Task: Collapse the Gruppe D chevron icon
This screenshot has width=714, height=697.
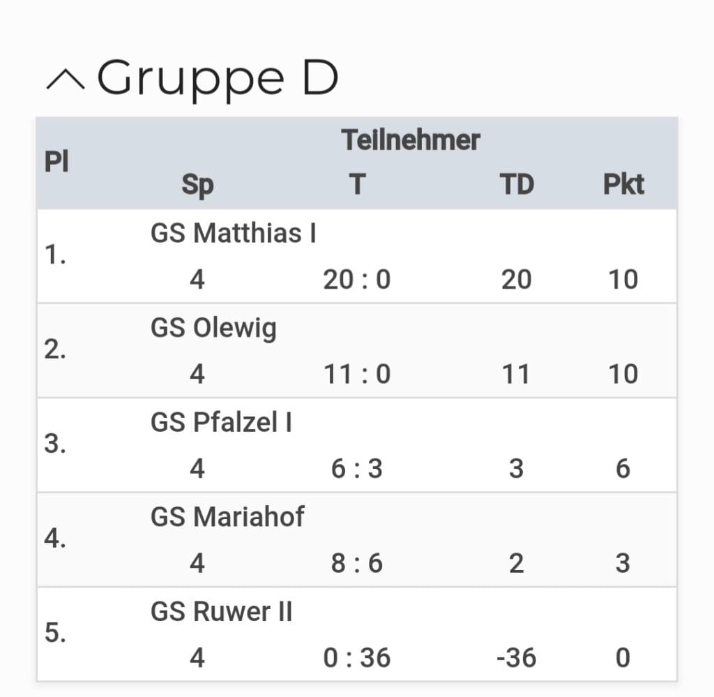Action: click(66, 80)
